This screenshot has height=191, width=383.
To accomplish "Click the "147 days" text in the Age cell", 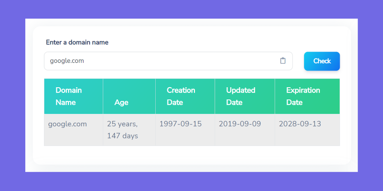I will 122,136.
